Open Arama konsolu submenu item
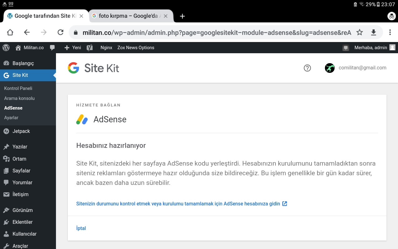The width and height of the screenshot is (398, 249). click(x=19, y=98)
